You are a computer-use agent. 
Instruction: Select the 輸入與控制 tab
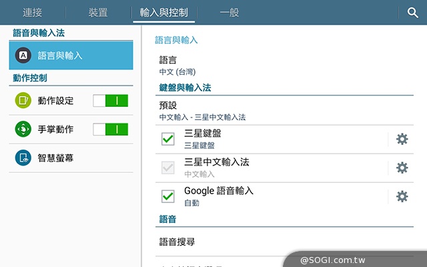[x=163, y=13]
